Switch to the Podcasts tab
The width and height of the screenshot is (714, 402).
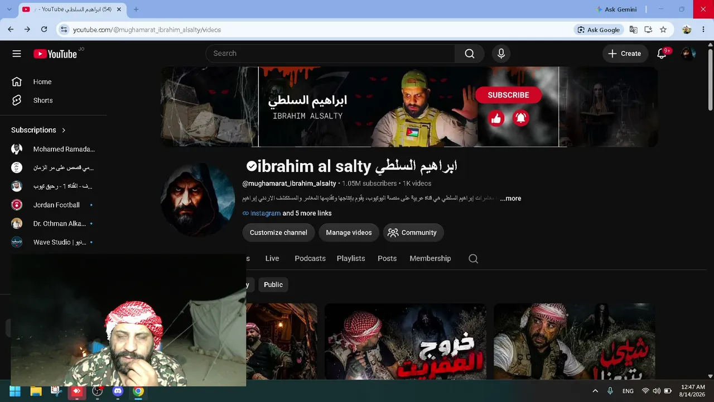click(310, 259)
